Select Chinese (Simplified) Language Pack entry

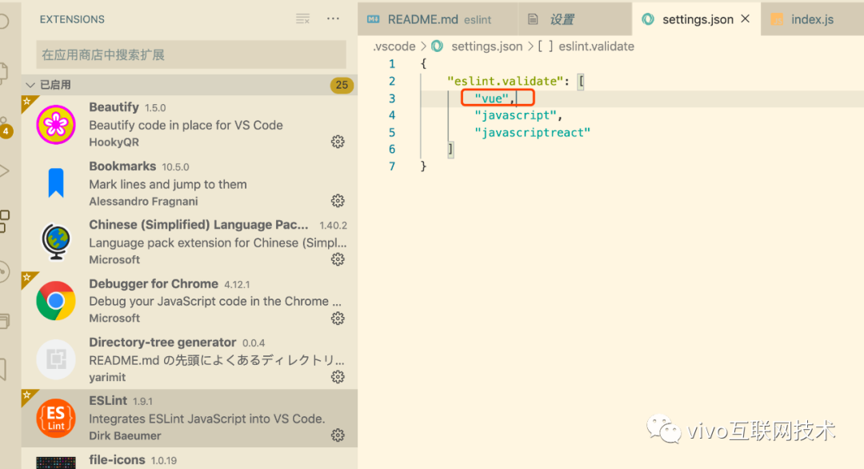pyautogui.click(x=190, y=242)
